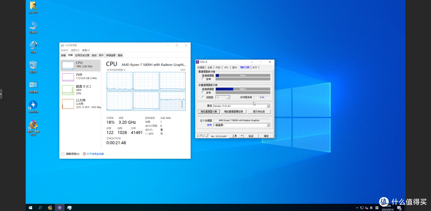This screenshot has width=431, height=211.
Task: Click the 测试处理器分数 bench CPU button
Action: coord(209,112)
